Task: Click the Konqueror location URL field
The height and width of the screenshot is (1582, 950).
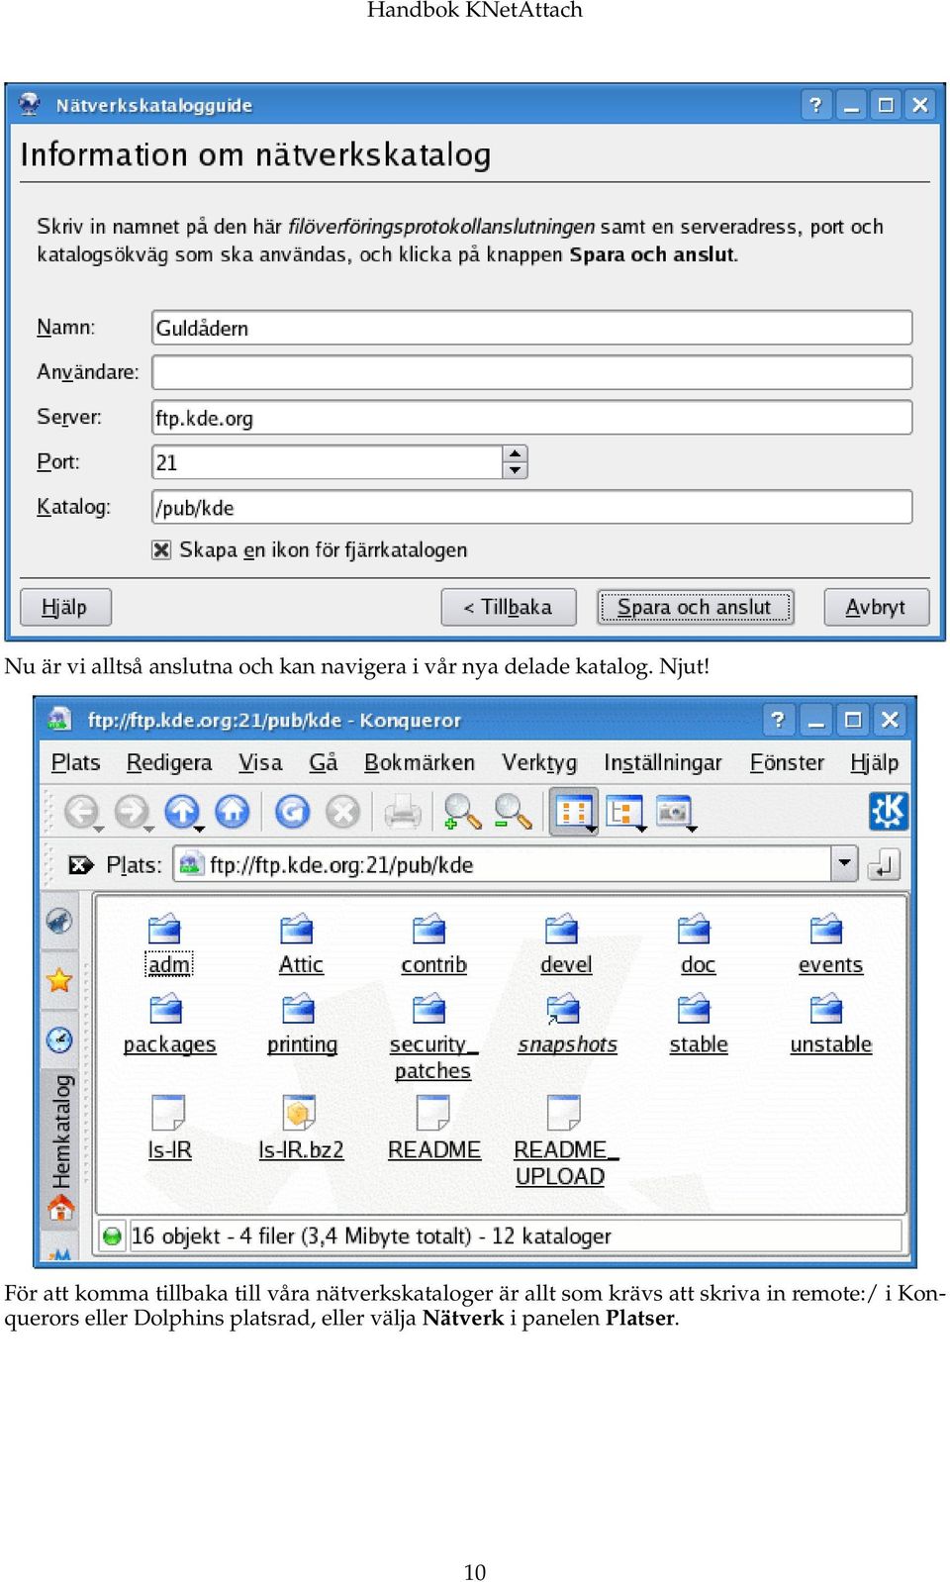Action: pyautogui.click(x=504, y=864)
